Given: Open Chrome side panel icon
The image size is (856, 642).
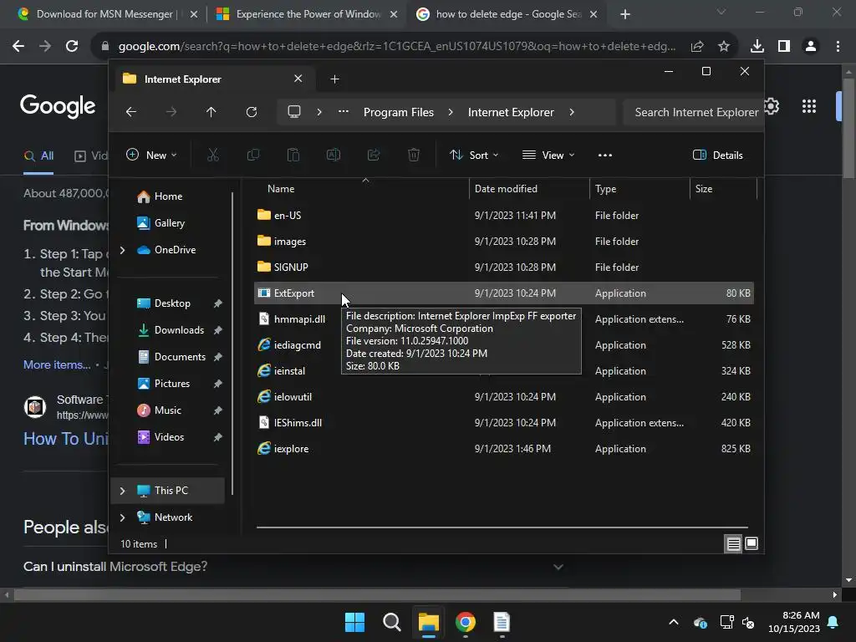Looking at the screenshot, I should point(784,47).
